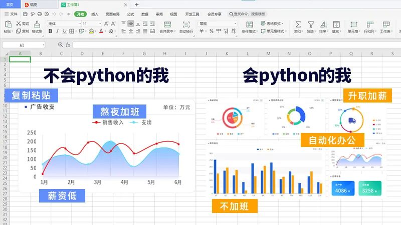401x225 pixels.
Task: Toggle bottom vertical alignment
Action: point(138,23)
